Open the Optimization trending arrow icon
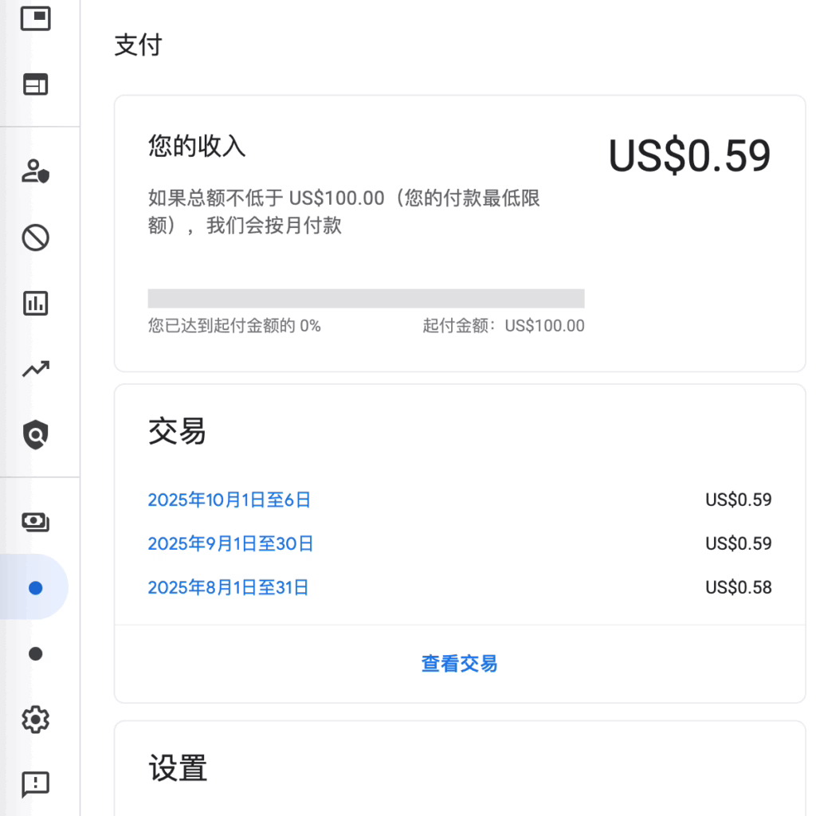816x816 pixels. pyautogui.click(x=35, y=368)
